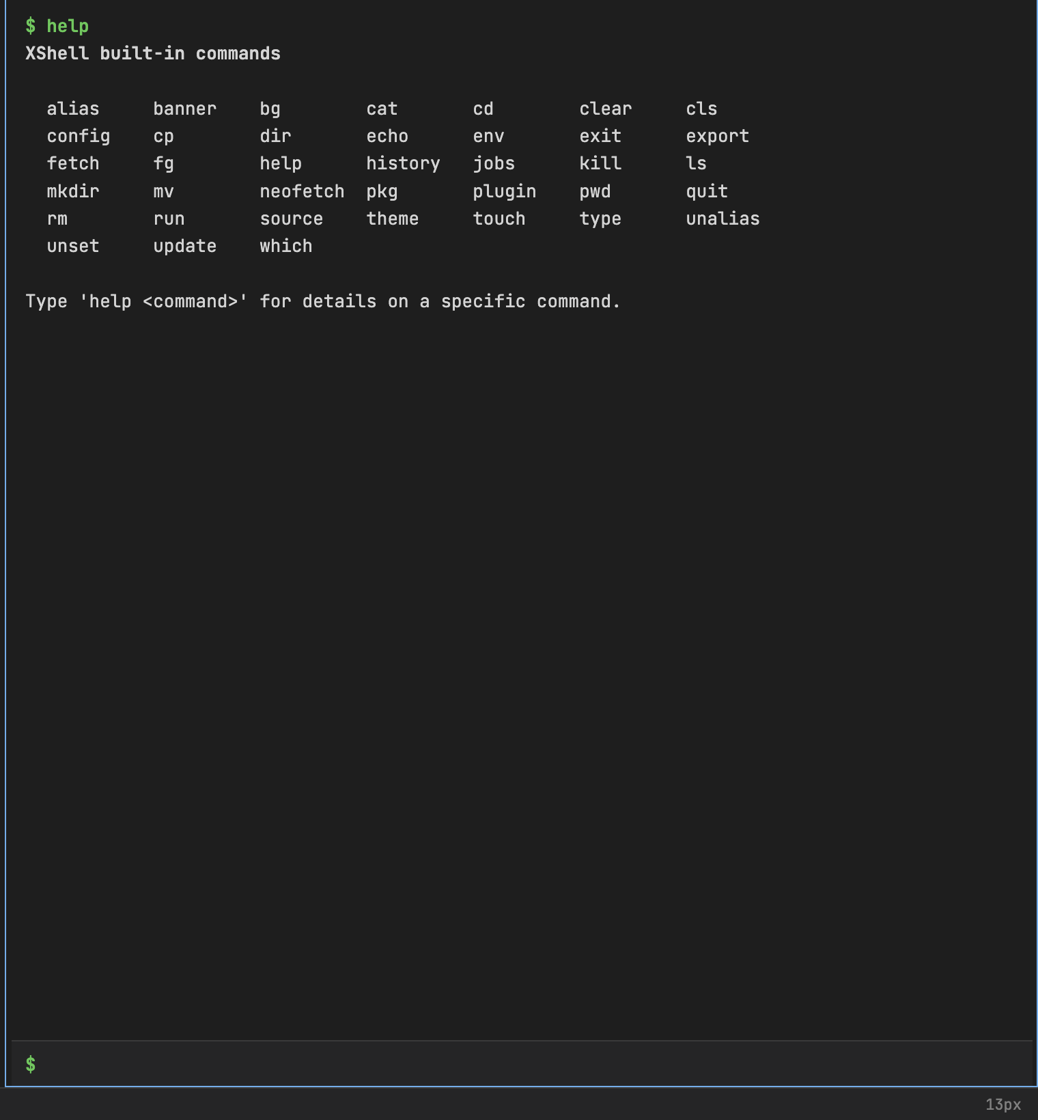Click the 'cat' command name

click(382, 109)
